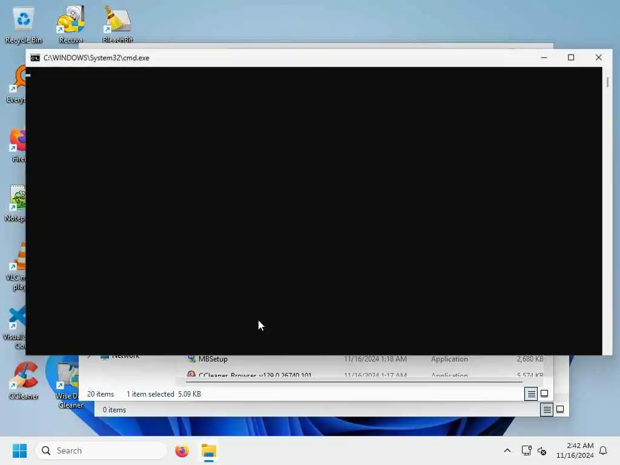Select the CCleaner desktop shortcut

pos(24,380)
